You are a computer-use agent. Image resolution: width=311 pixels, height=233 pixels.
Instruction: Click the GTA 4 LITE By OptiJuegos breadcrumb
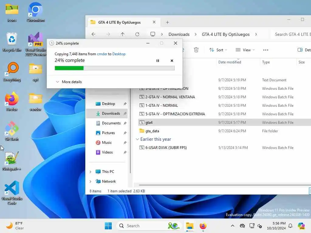(226, 34)
